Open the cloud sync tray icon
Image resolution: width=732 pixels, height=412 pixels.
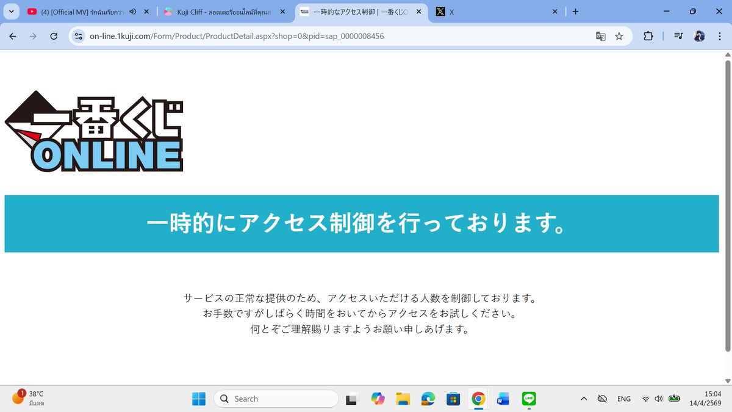coord(602,399)
